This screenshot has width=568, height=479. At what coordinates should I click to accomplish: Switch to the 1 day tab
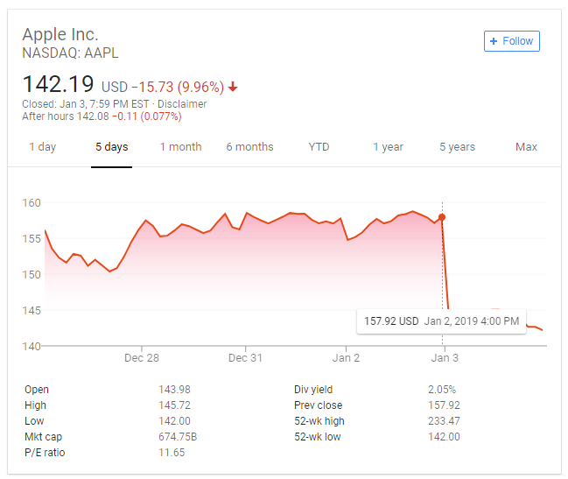[43, 147]
